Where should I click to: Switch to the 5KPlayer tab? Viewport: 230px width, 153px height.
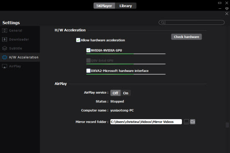(x=104, y=6)
